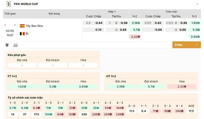Click the Thời gian column header
The image size is (204, 119).
(x=10, y=14)
